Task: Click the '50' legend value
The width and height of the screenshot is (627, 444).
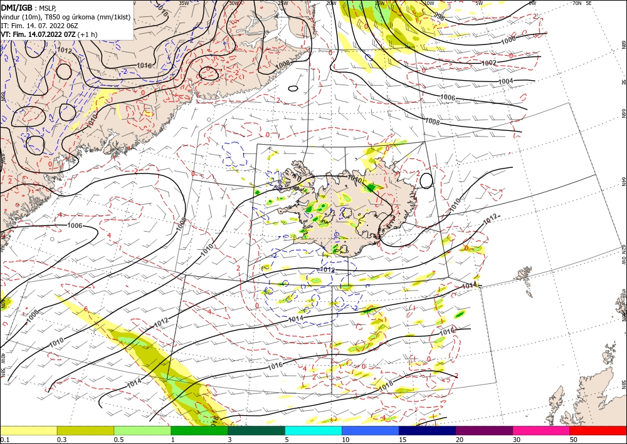Action: pyautogui.click(x=574, y=440)
